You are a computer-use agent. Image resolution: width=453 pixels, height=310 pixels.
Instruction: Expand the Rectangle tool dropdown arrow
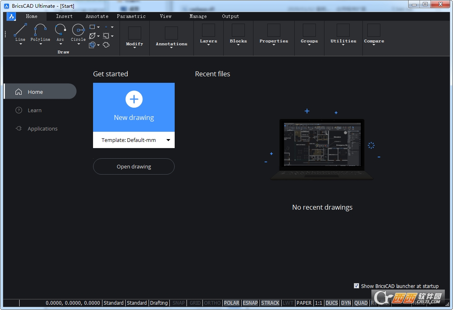[x=98, y=27]
